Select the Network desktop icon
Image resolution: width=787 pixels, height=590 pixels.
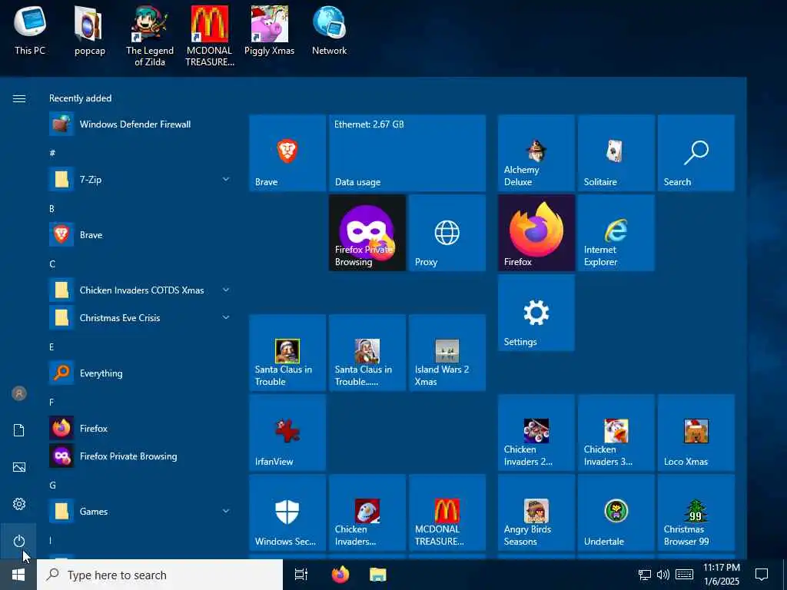tap(329, 30)
